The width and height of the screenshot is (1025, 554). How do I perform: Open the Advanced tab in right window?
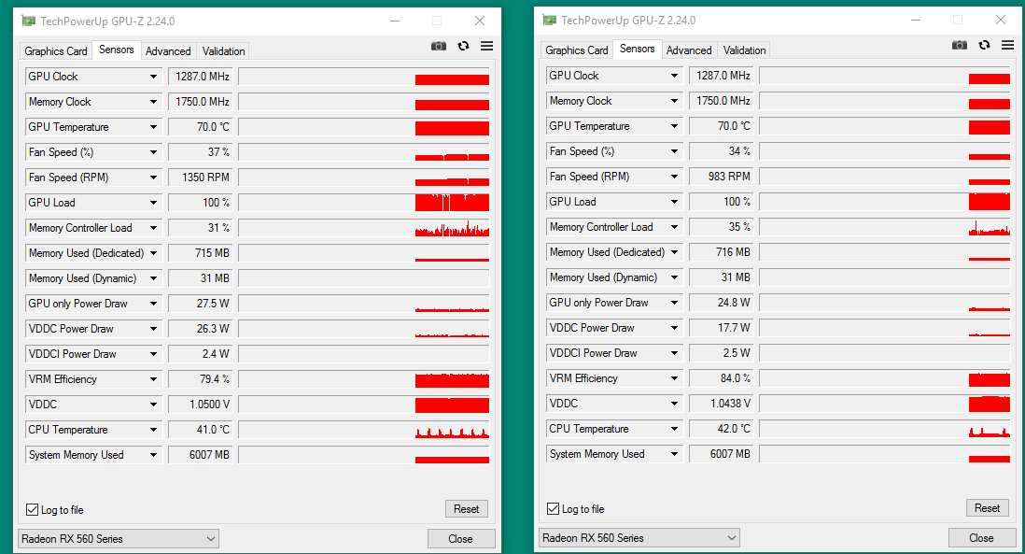point(689,50)
